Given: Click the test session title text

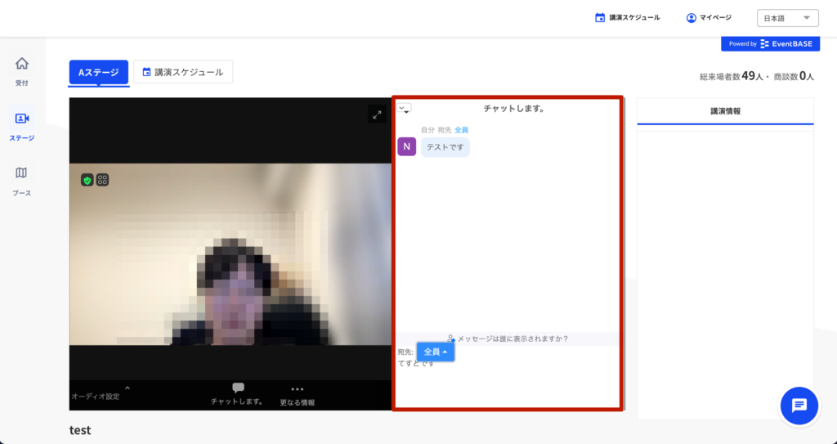Looking at the screenshot, I should point(80,430).
